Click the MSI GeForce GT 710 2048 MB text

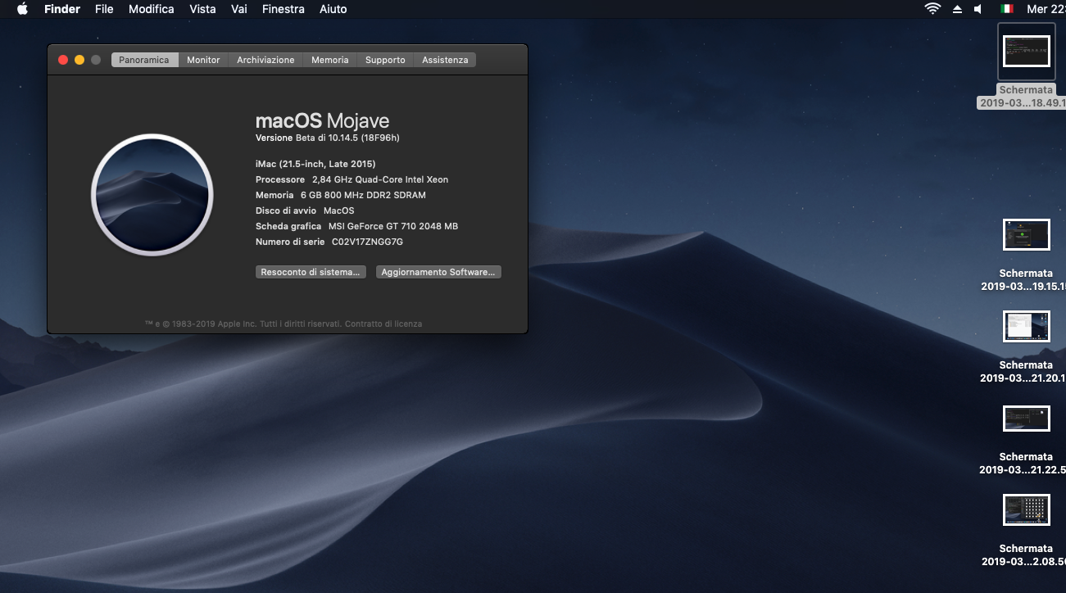tap(393, 226)
